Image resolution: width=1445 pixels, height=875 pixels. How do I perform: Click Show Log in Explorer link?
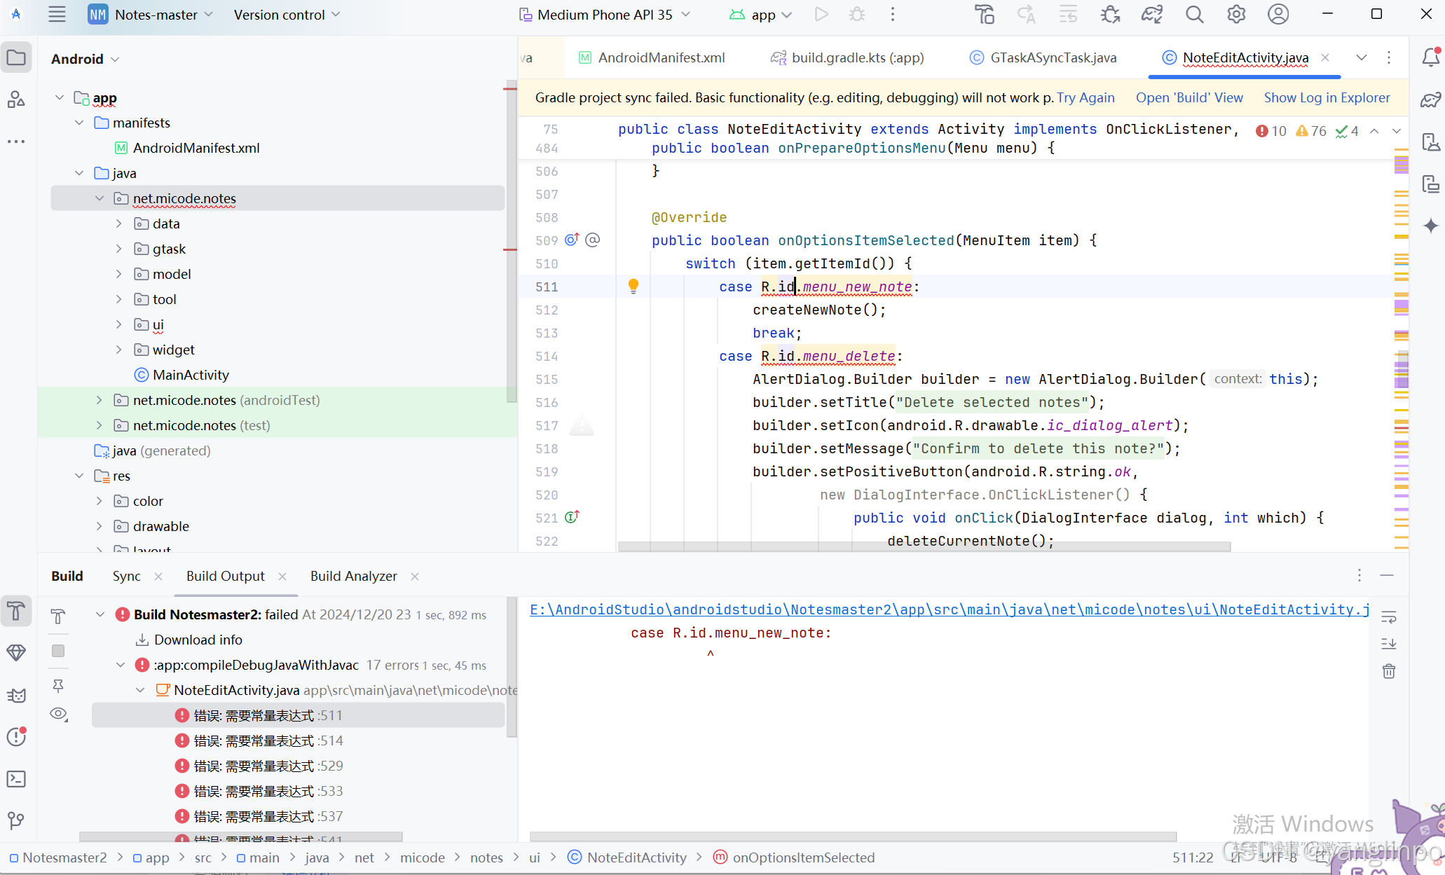coord(1327,97)
